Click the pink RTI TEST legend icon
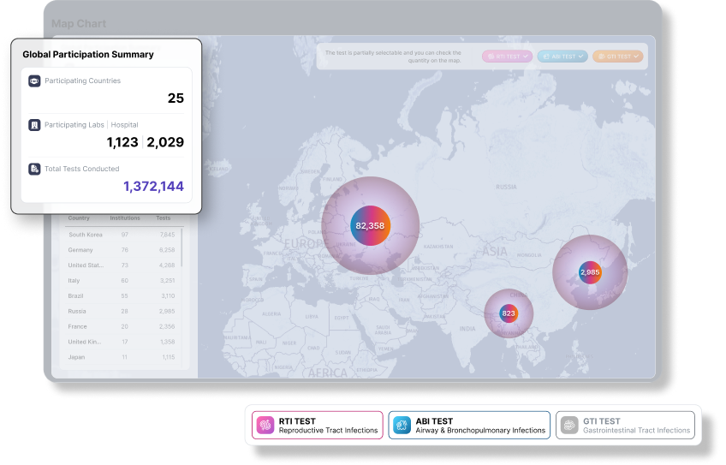726x465 pixels. tap(265, 425)
